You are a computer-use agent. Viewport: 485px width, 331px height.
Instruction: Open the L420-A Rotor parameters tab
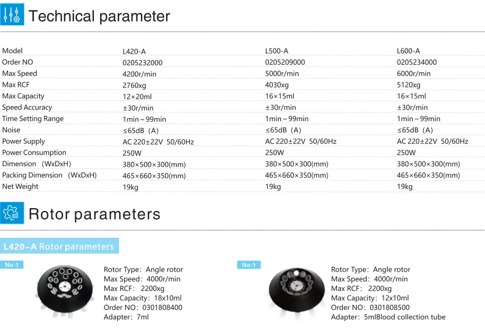(x=59, y=247)
